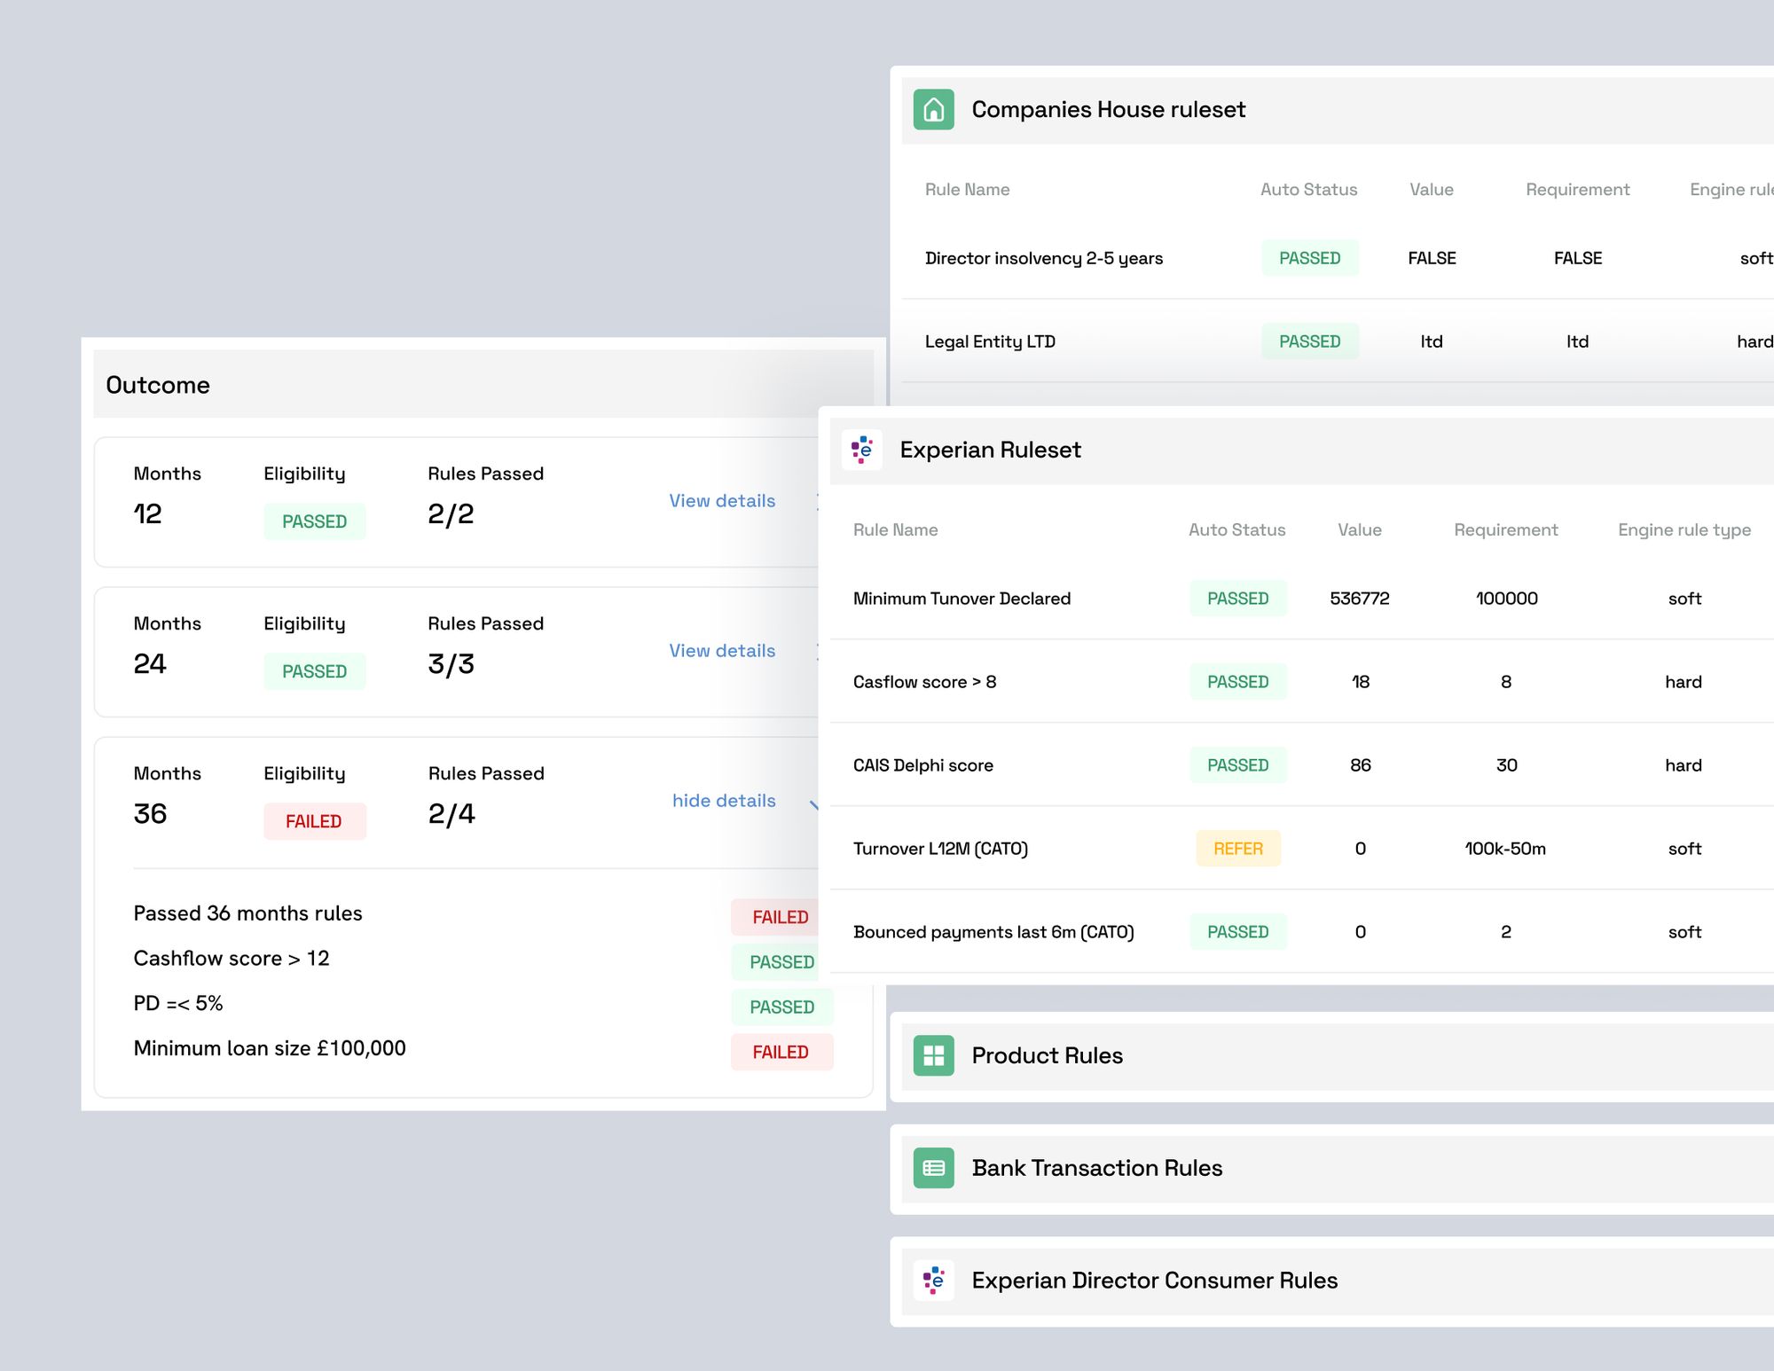
Task: Click the PASSED status for CAIS Delphi score
Action: click(1237, 764)
